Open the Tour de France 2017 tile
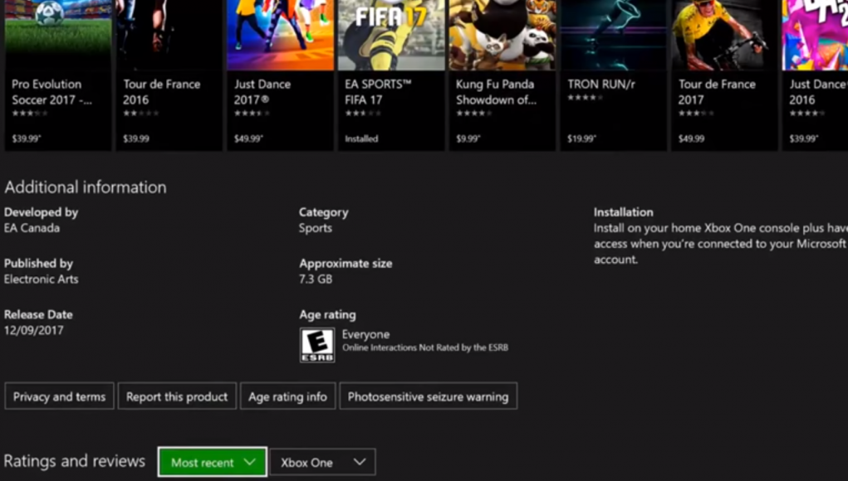The height and width of the screenshot is (481, 848). tap(725, 75)
